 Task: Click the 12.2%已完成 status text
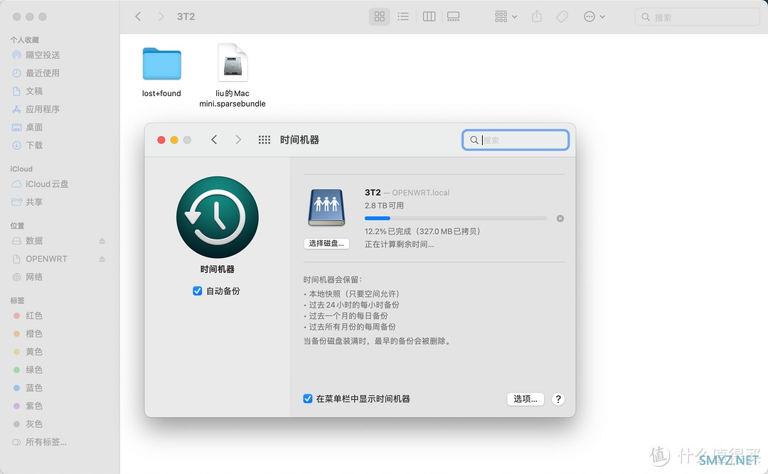[422, 231]
